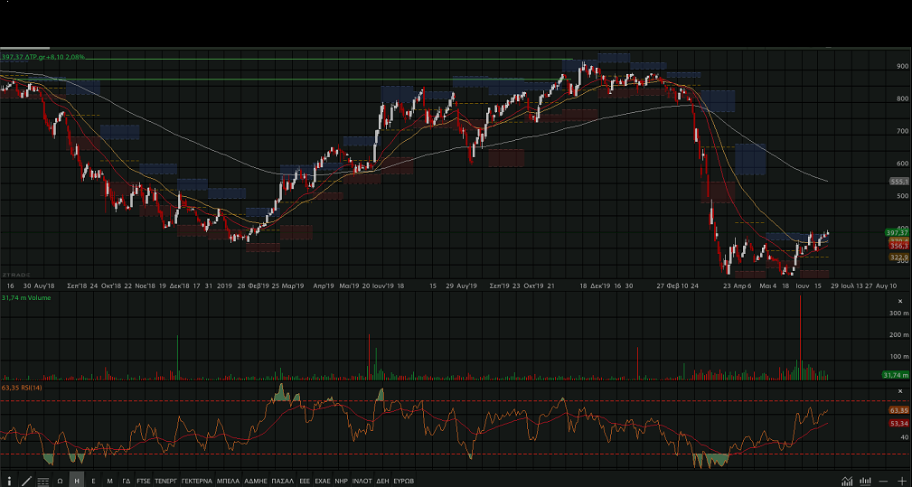Viewport: 912px width, 487px height.
Task: Load the FTSE symbol shortcut
Action: coord(144,481)
